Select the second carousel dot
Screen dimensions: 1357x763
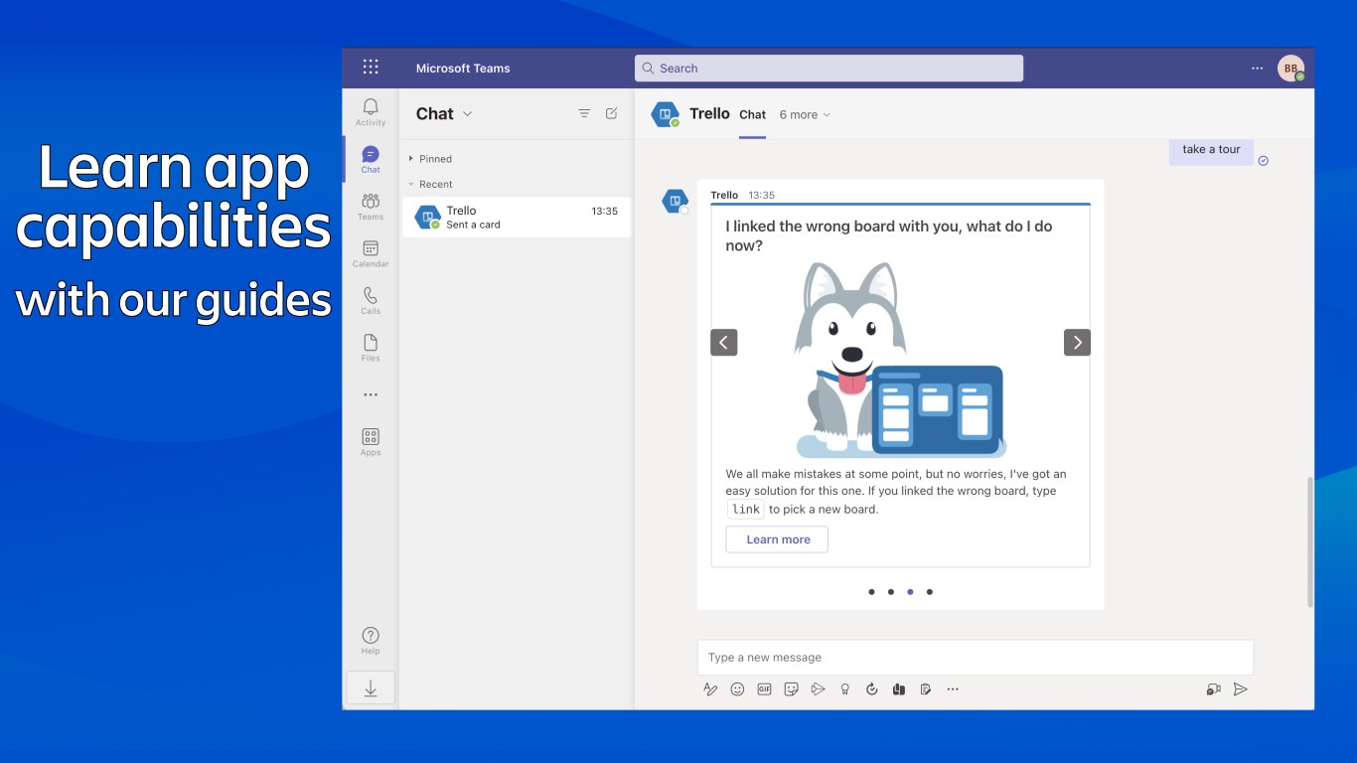click(890, 592)
